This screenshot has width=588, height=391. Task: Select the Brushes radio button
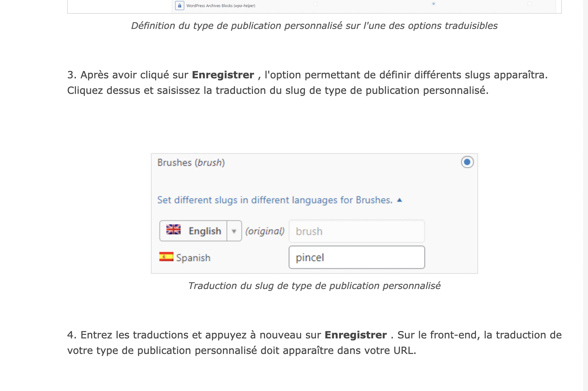(x=467, y=162)
